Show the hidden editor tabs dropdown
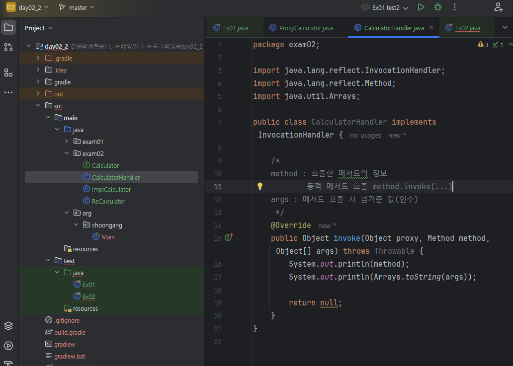Image resolution: width=513 pixels, height=366 pixels. (x=505, y=27)
